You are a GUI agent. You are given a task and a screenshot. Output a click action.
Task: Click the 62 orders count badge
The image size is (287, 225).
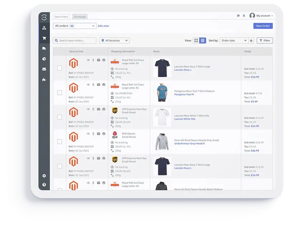(x=72, y=26)
